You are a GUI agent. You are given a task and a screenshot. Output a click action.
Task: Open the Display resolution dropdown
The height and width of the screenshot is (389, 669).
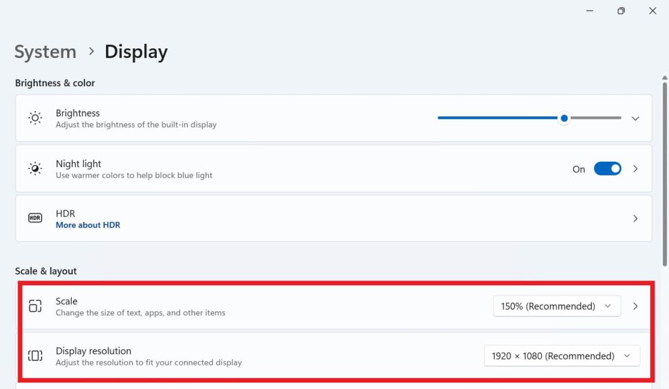(561, 356)
